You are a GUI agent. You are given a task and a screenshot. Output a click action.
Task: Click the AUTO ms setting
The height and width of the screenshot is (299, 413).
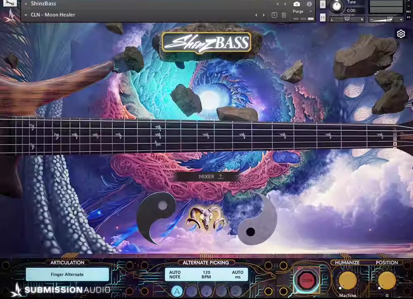coord(237,275)
